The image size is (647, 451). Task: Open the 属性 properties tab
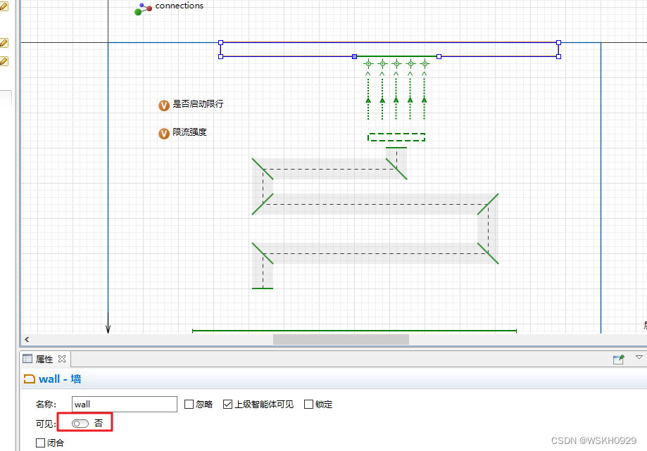[44, 359]
